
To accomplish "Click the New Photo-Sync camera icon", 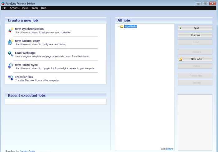I will (11, 66).
